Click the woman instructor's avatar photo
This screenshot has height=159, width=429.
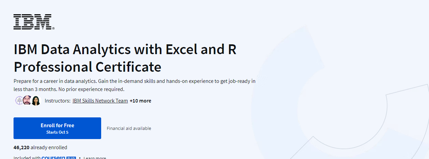click(36, 100)
